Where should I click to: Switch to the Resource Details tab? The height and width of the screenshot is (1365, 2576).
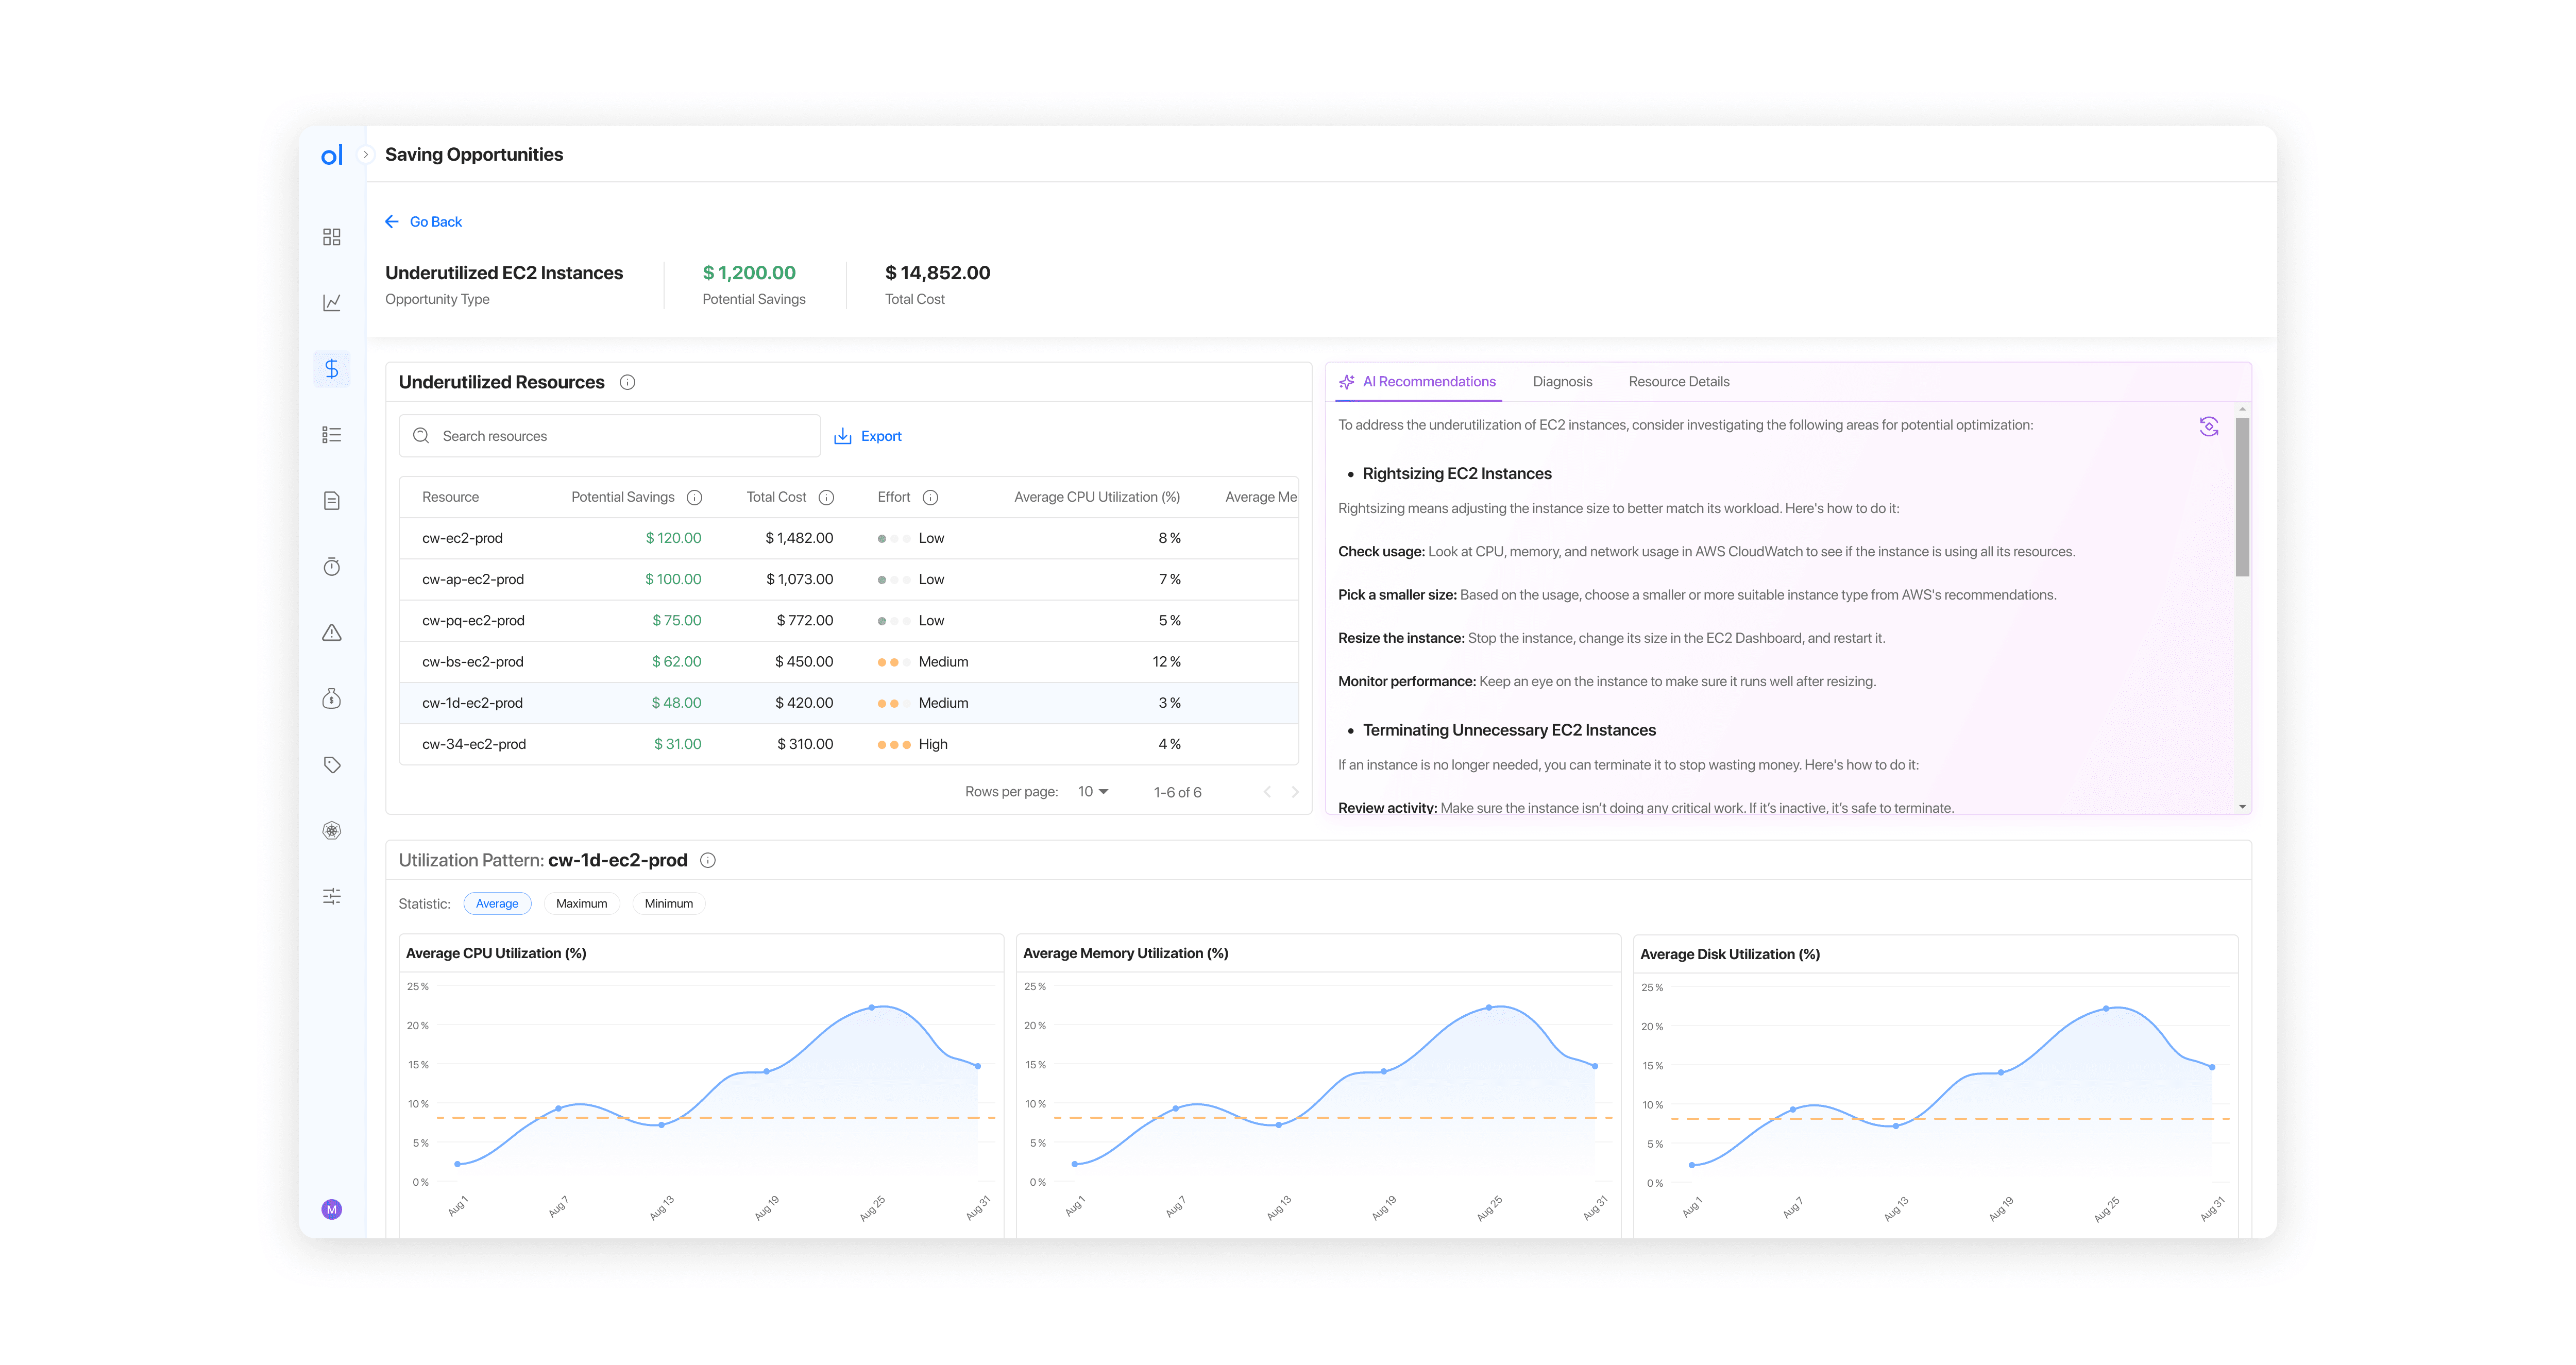pyautogui.click(x=1679, y=382)
